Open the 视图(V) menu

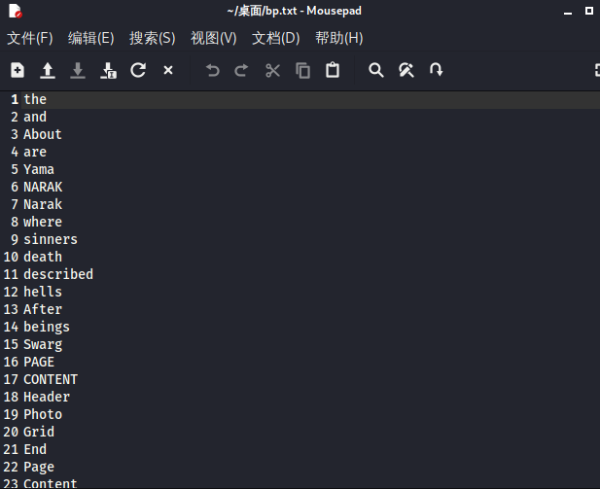pos(214,38)
